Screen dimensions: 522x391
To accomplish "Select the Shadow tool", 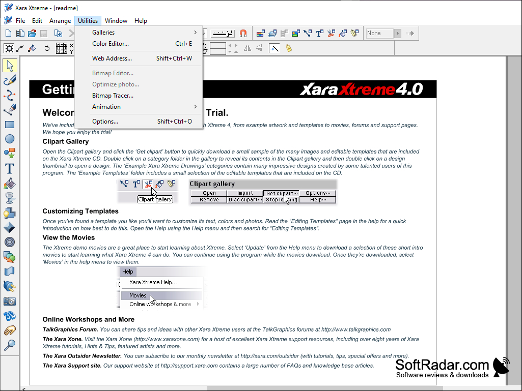I will coord(10,213).
